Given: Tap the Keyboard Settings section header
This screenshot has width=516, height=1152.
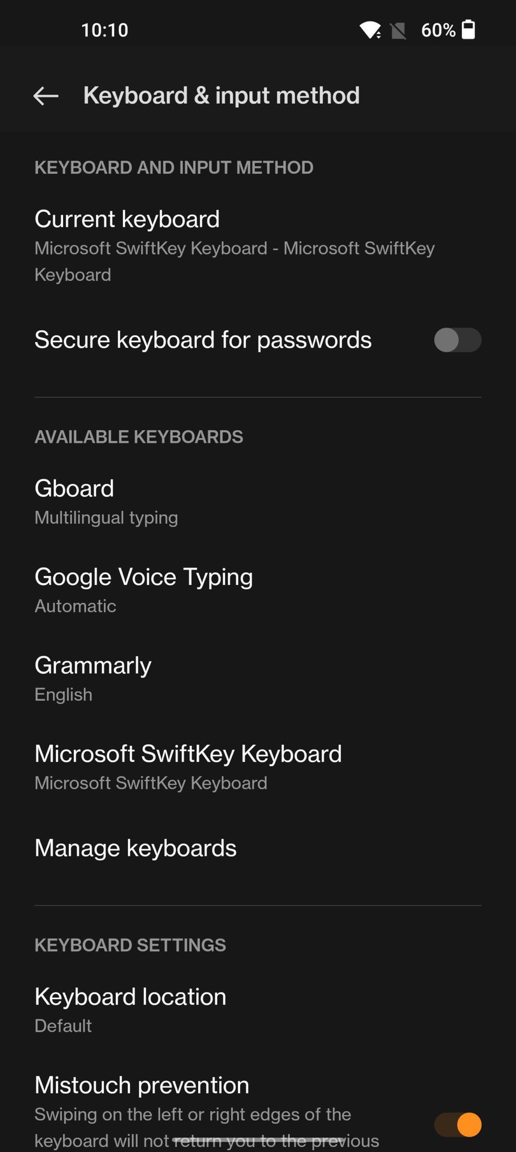Looking at the screenshot, I should (130, 945).
